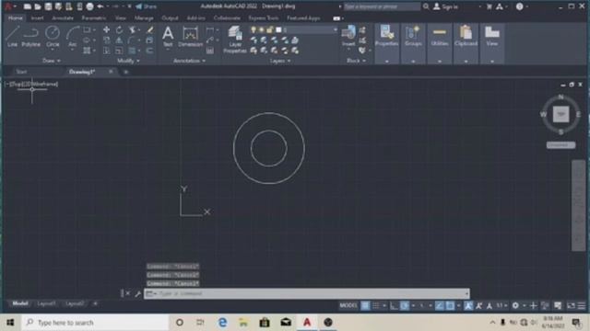
Task: Click the command line customize wrench icon
Action: point(137,293)
